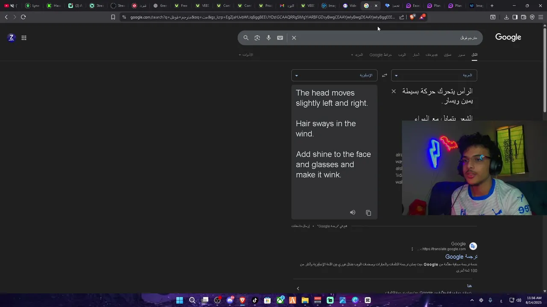Open browser downloads panel
The width and height of the screenshot is (547, 307).
pos(506,17)
